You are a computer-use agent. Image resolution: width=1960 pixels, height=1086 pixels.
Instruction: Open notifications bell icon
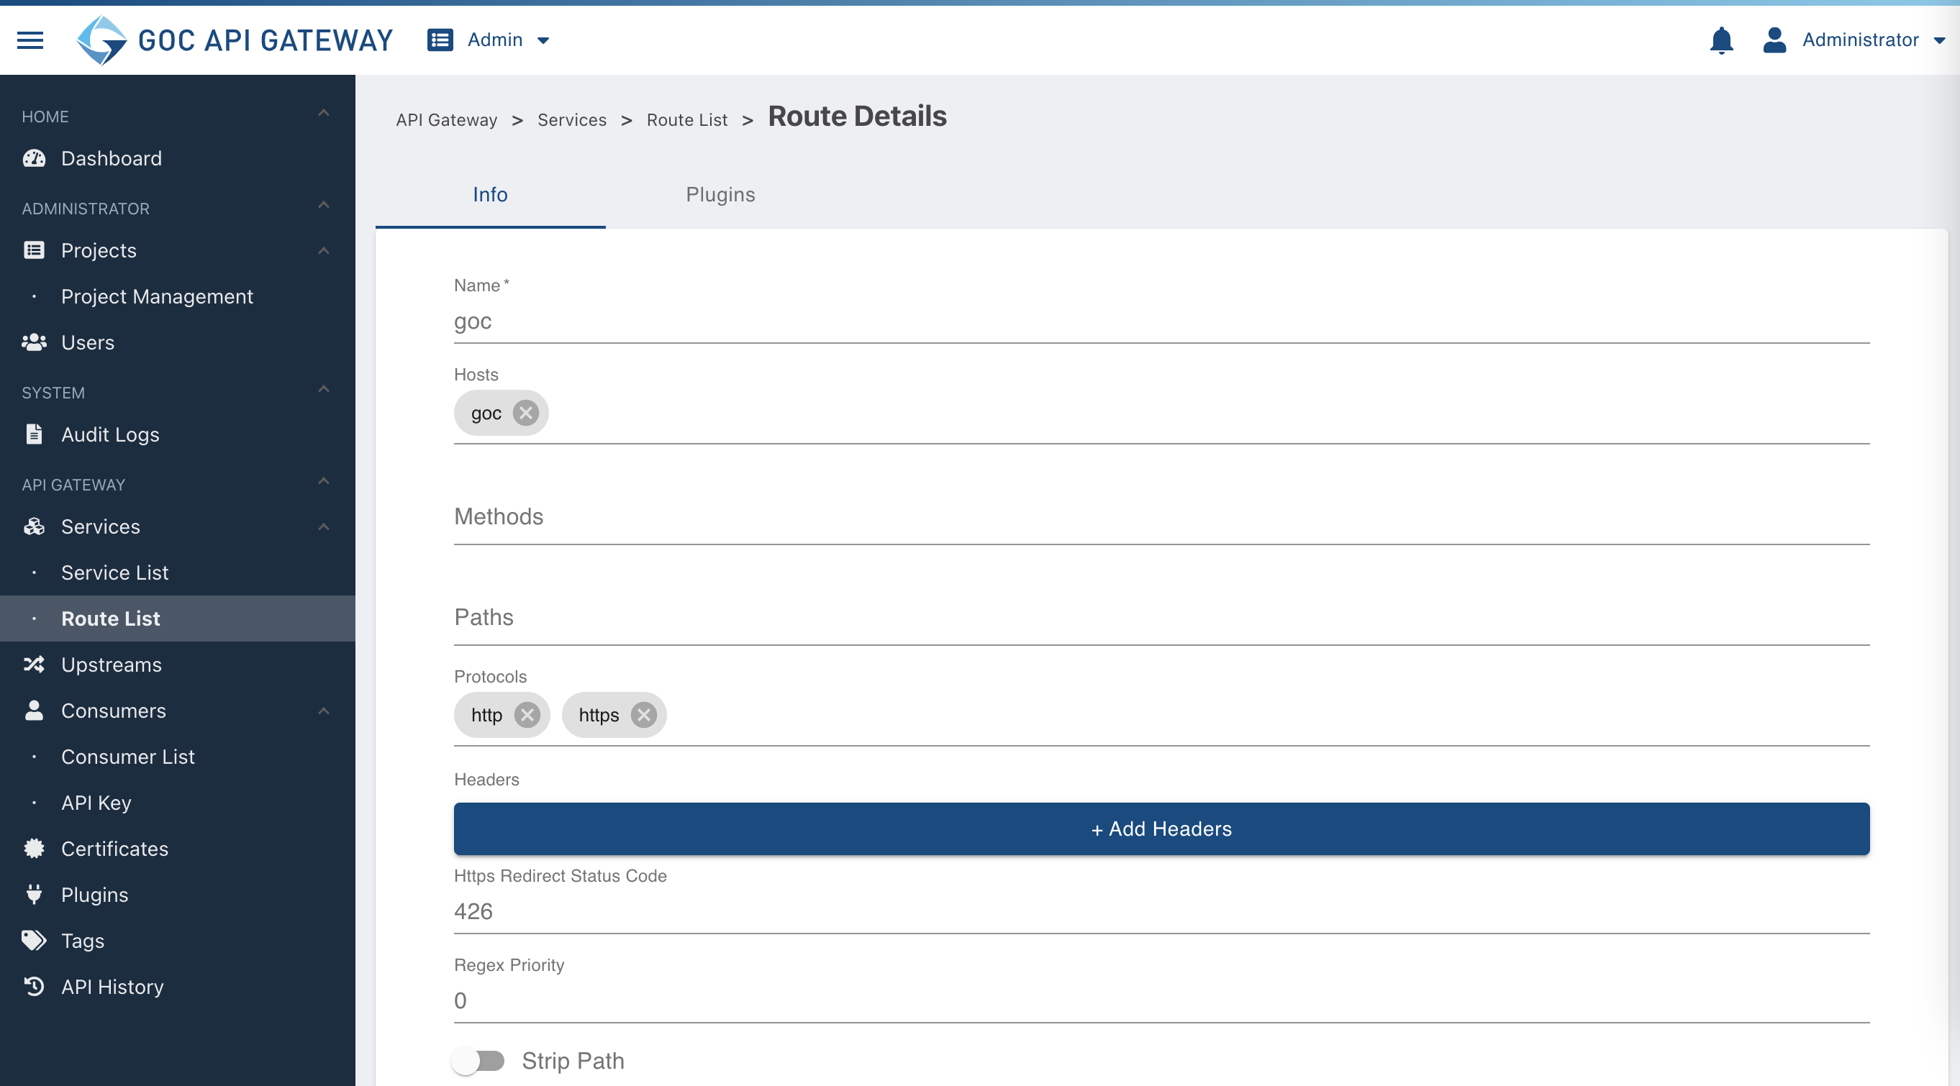click(1721, 40)
